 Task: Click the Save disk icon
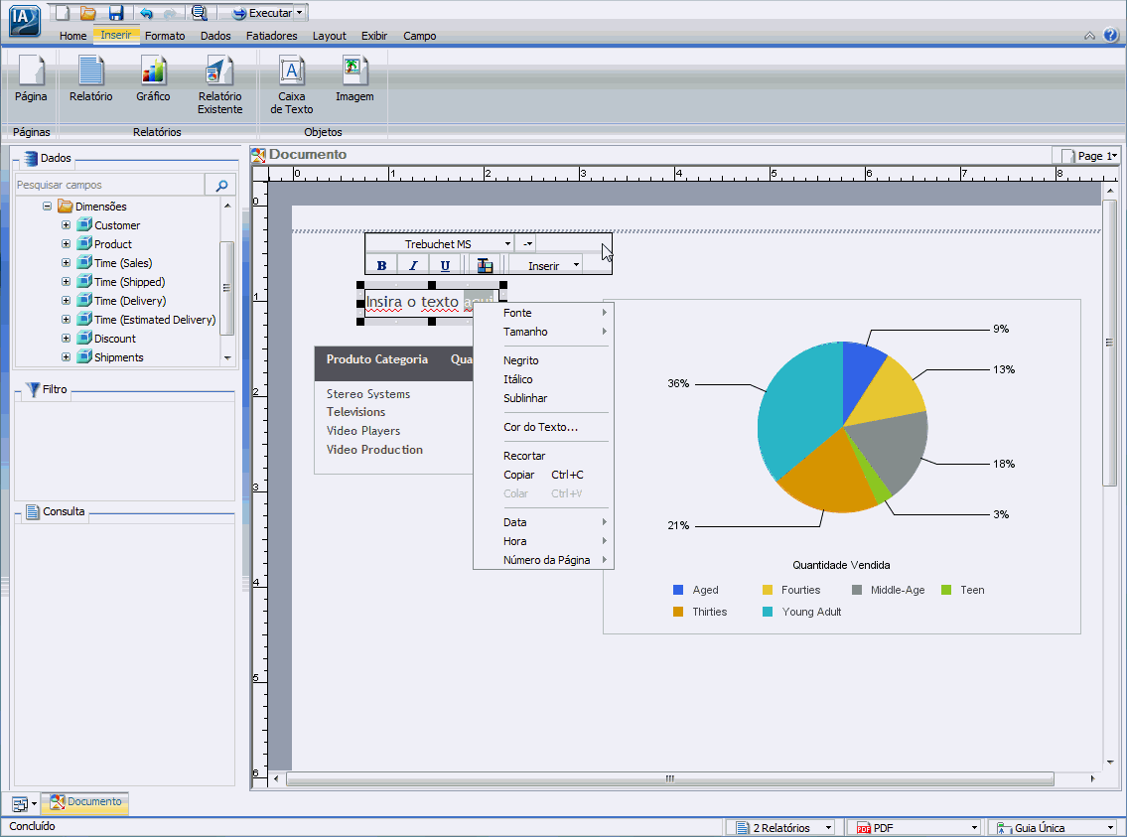coord(116,12)
